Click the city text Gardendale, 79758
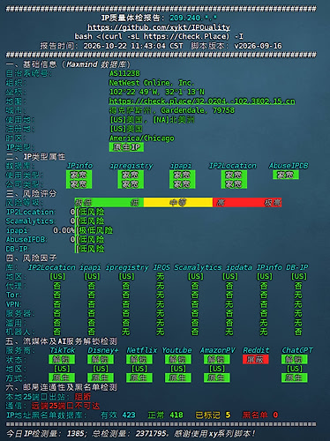330x441 pixels. click(x=198, y=110)
